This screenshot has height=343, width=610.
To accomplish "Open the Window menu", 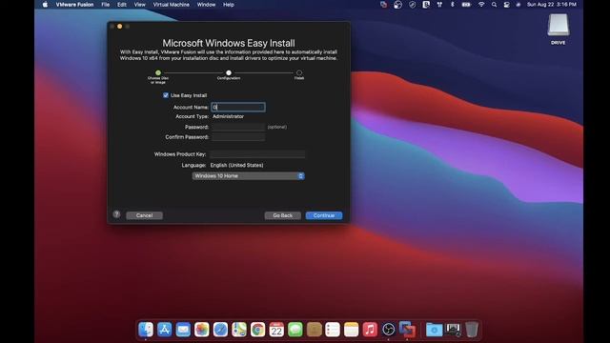I will click(206, 5).
